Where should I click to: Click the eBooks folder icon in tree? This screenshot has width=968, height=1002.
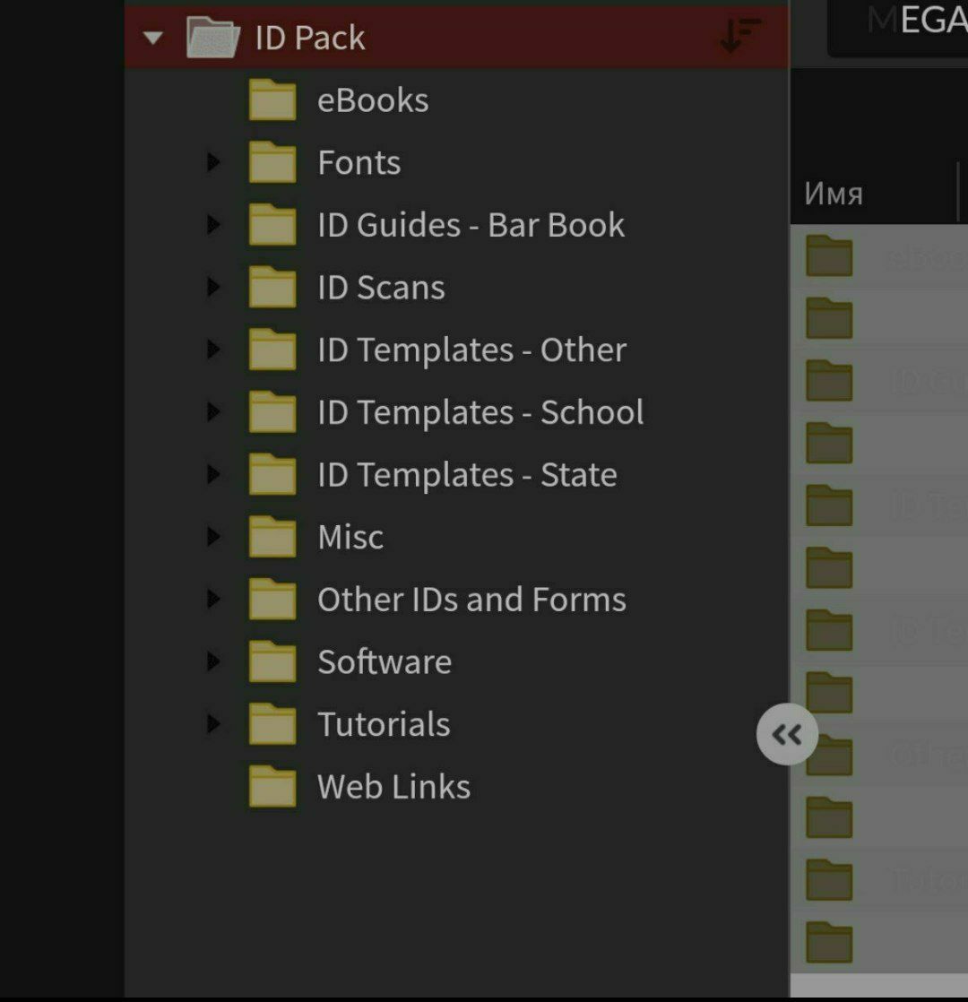272,100
